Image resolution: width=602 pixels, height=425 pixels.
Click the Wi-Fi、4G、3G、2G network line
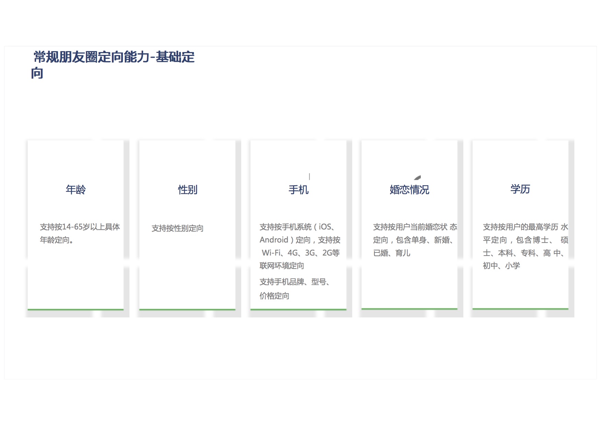click(x=300, y=253)
